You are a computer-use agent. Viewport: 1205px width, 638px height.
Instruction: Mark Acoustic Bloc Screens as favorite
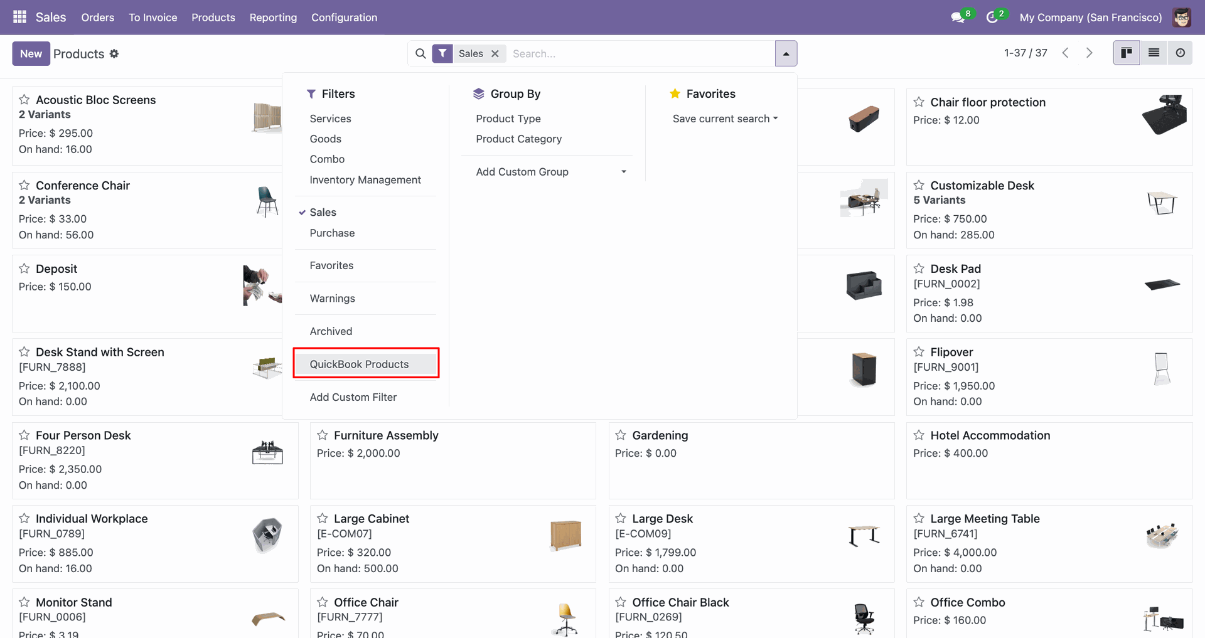pyautogui.click(x=24, y=100)
